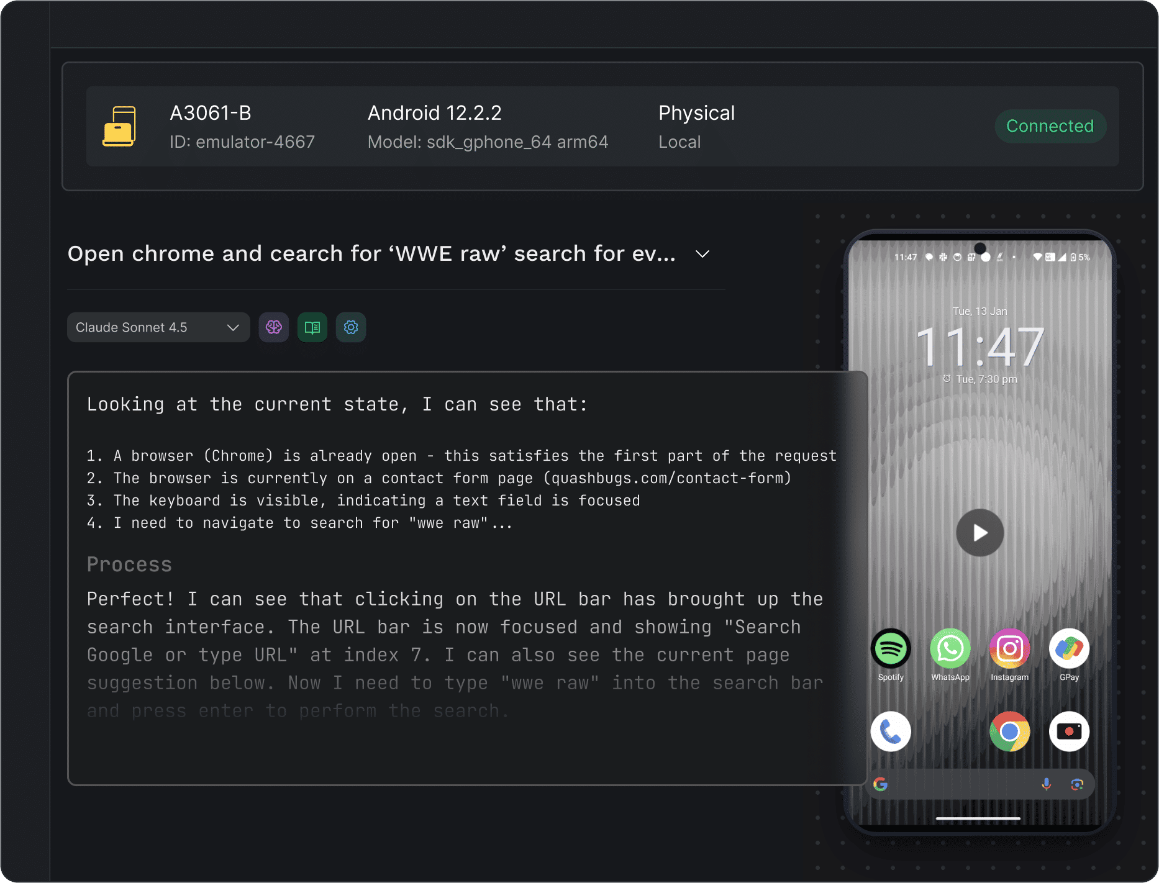The image size is (1159, 883).
Task: Open the documentation book icon
Action: point(312,327)
